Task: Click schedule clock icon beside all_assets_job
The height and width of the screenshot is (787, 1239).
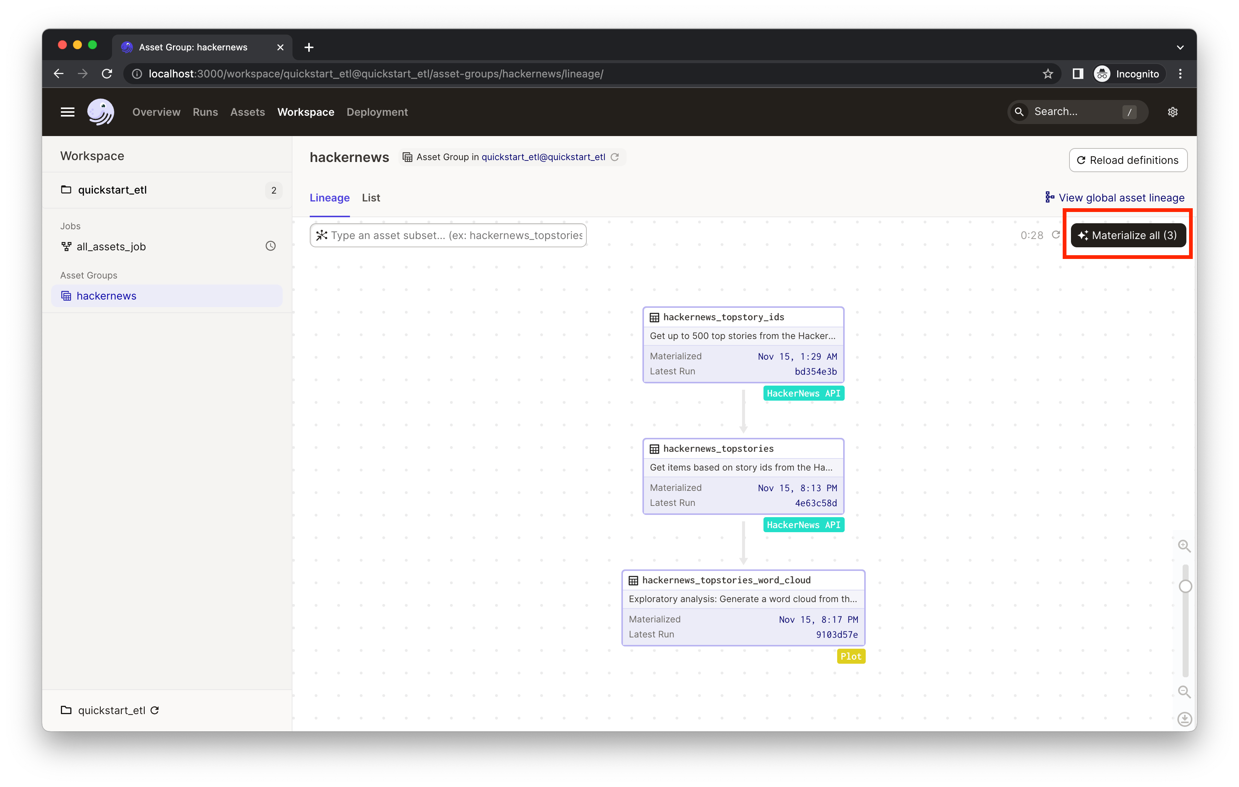Action: pos(271,247)
